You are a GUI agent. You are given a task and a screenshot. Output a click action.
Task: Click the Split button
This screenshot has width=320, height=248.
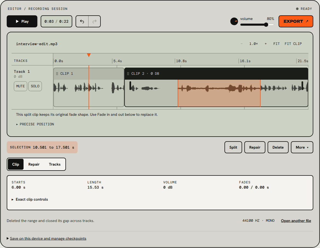pyautogui.click(x=233, y=147)
